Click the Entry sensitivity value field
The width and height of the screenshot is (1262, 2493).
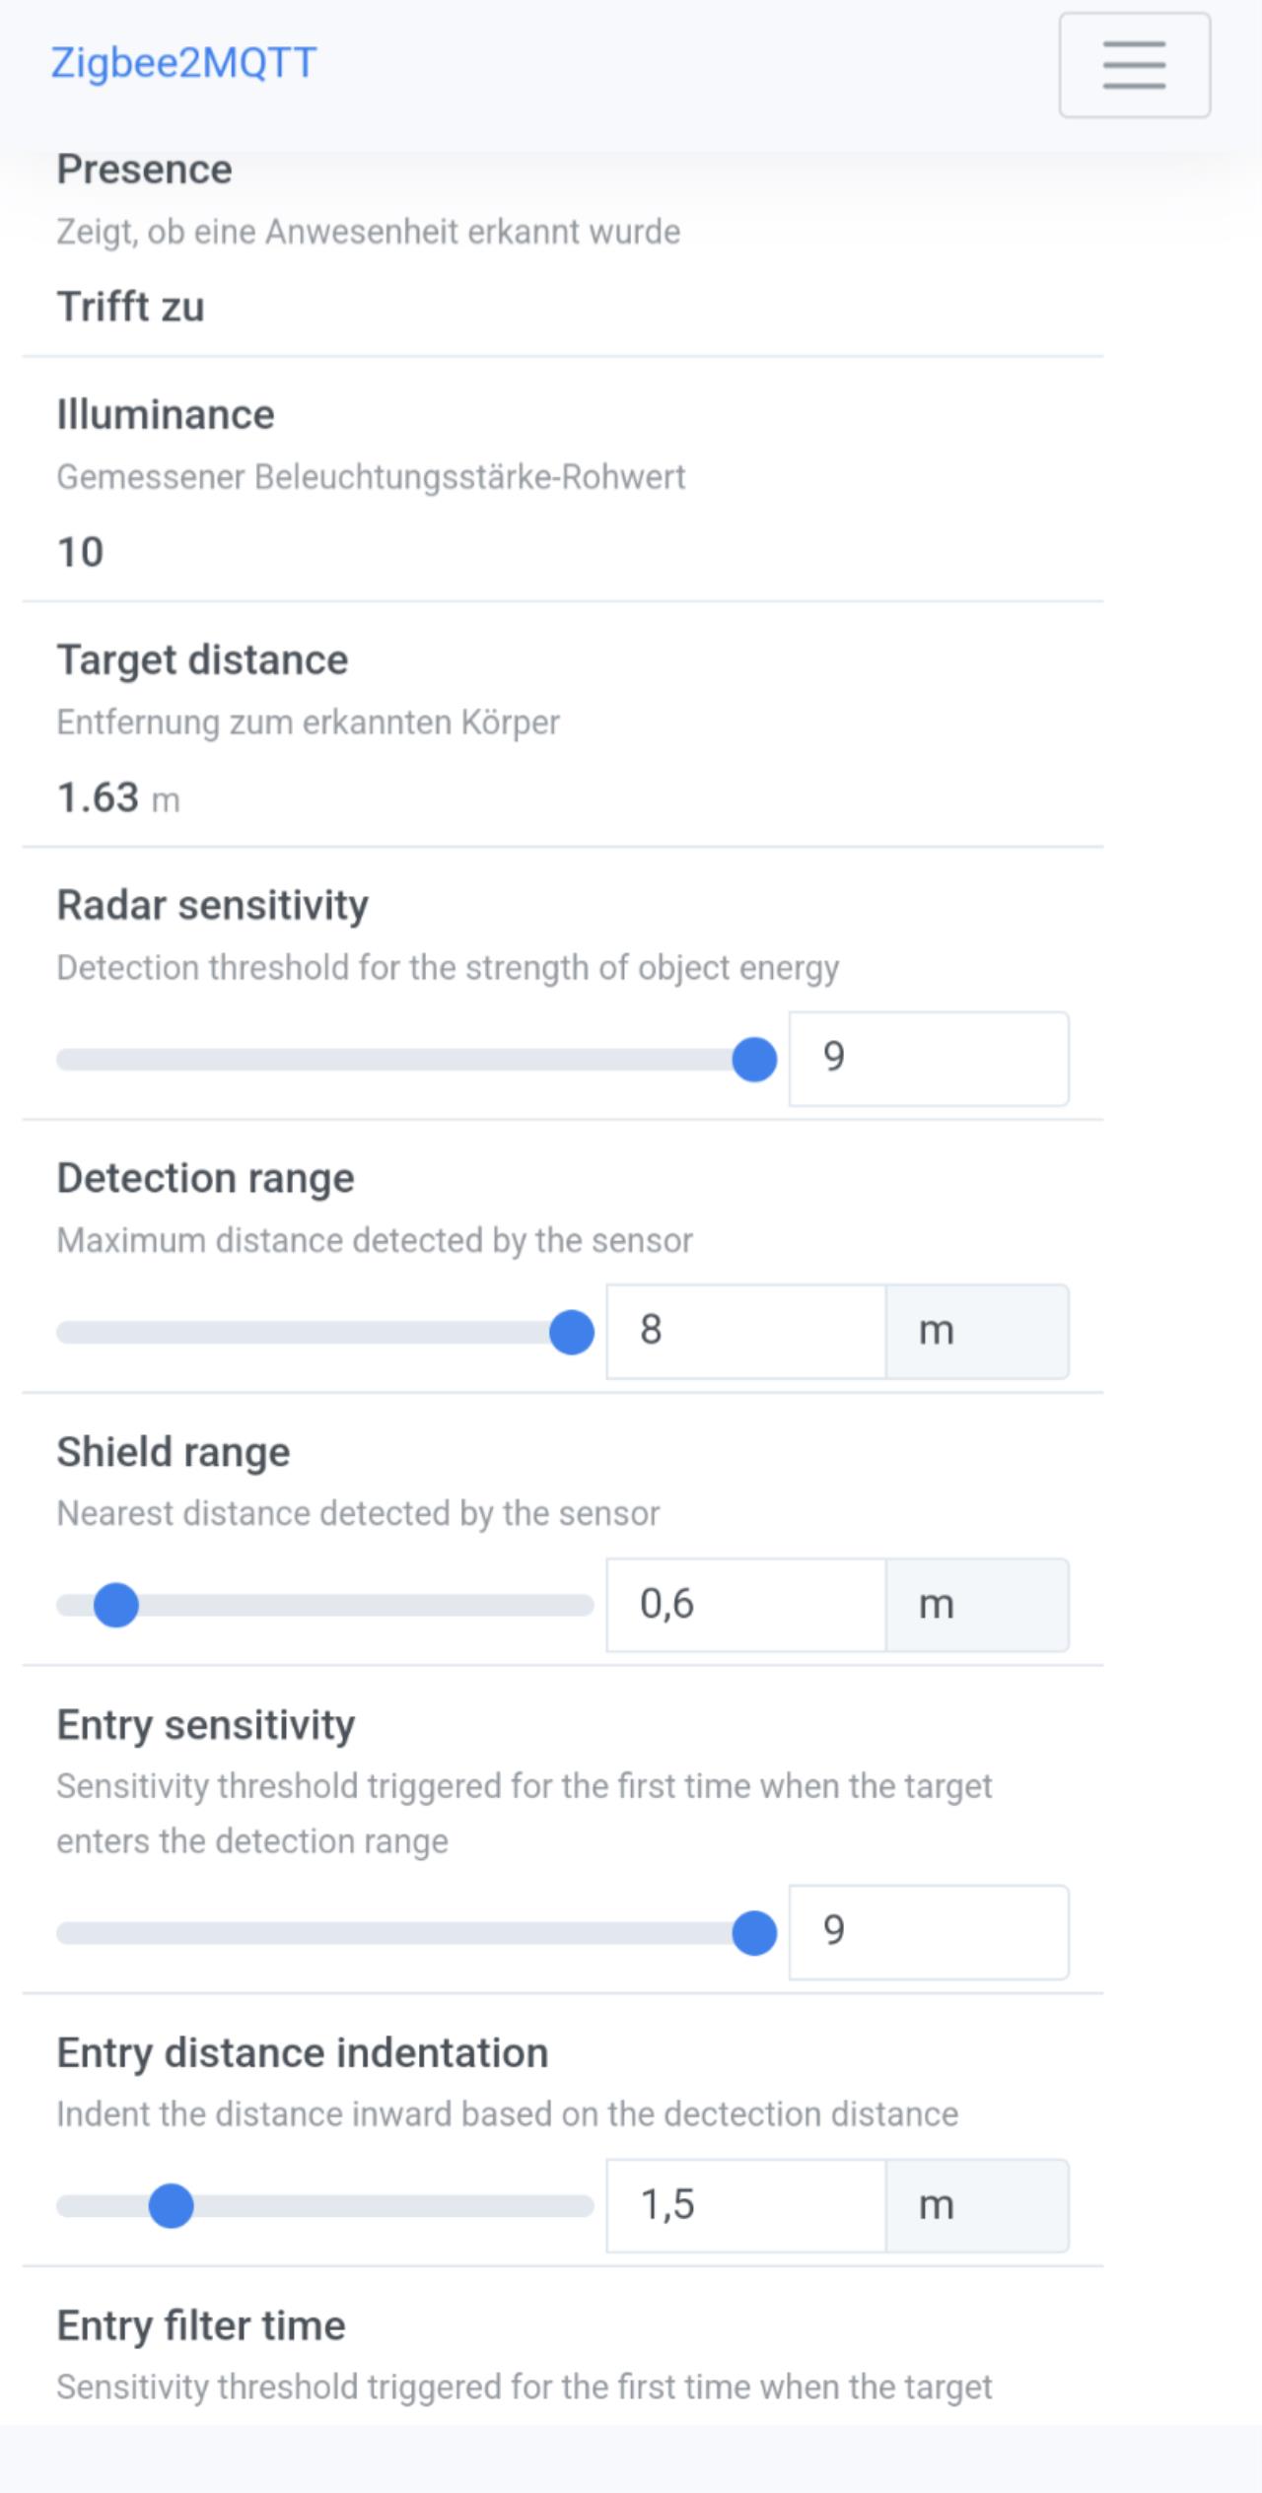point(928,1932)
